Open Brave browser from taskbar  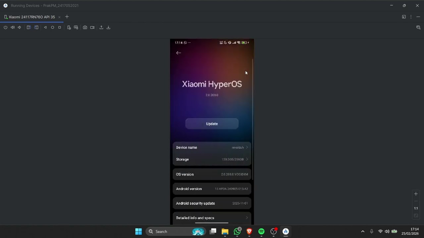pyautogui.click(x=249, y=231)
